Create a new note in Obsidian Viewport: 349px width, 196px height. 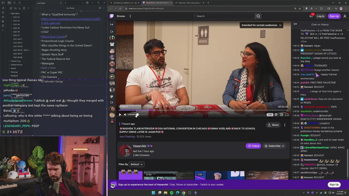[11, 8]
